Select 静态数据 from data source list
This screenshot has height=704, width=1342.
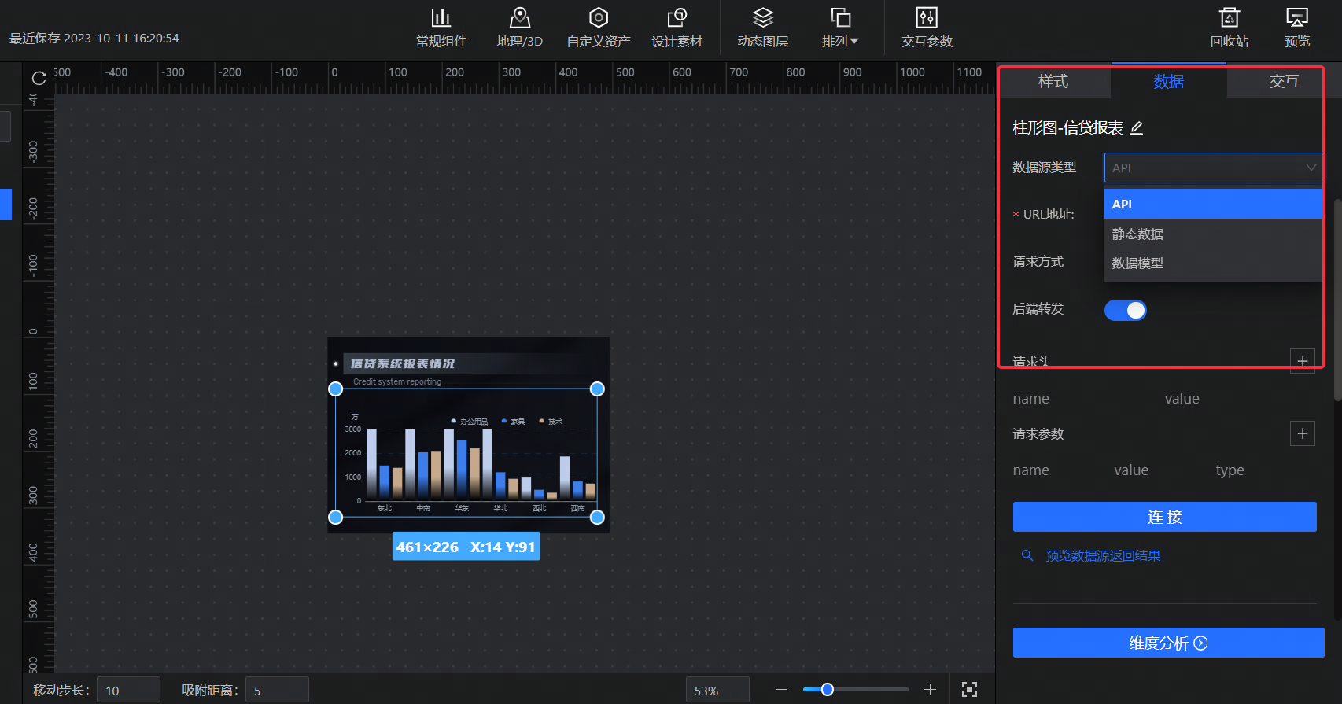coord(1137,234)
